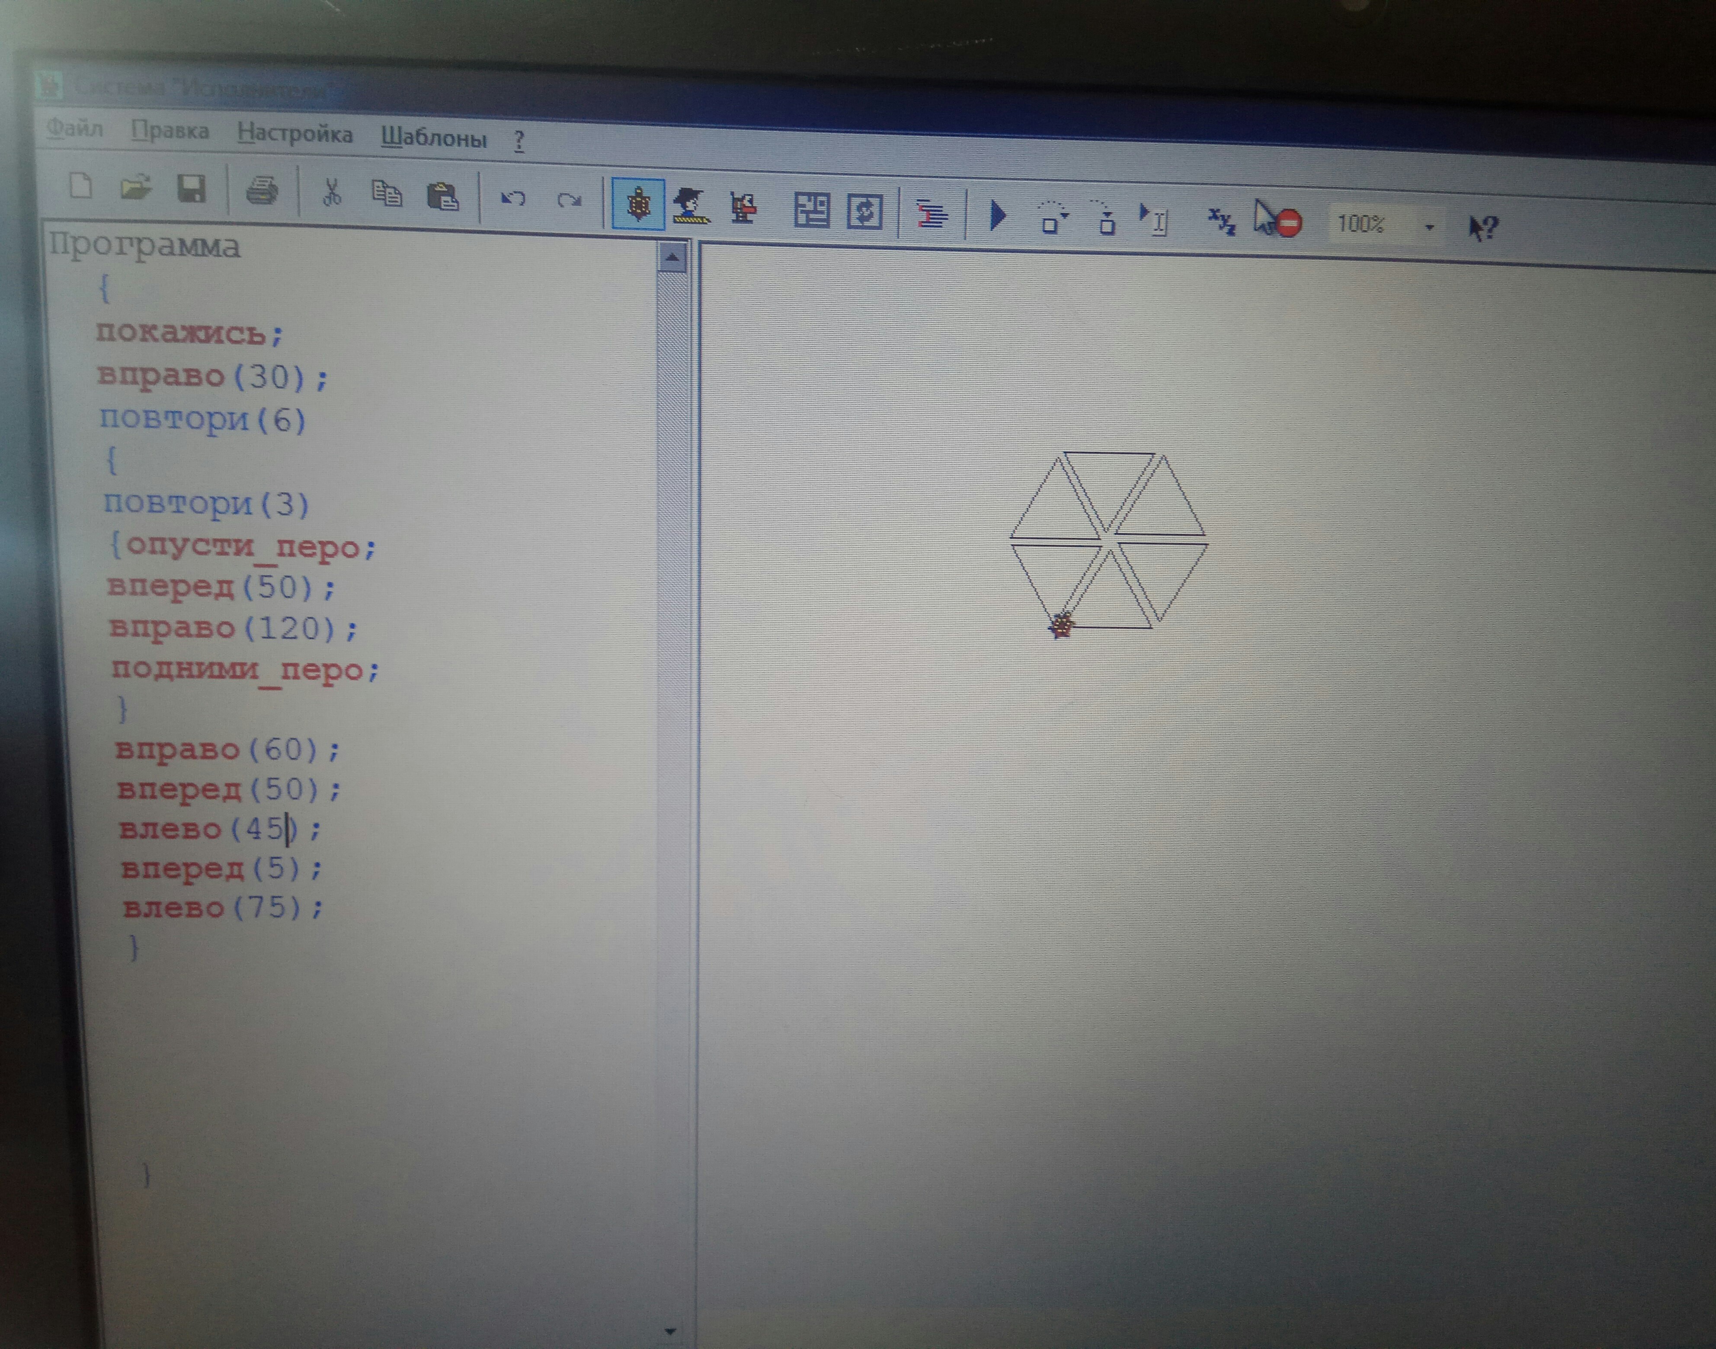Click the context help arrow-question icon
Viewport: 1716px width, 1349px height.
click(x=1482, y=228)
